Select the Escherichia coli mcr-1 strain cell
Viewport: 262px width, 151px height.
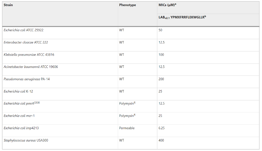coord(19,116)
